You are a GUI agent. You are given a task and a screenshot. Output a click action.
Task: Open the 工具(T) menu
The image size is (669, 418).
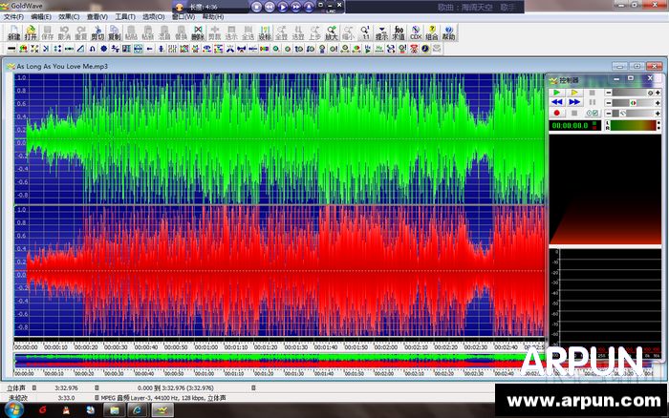[x=124, y=17]
